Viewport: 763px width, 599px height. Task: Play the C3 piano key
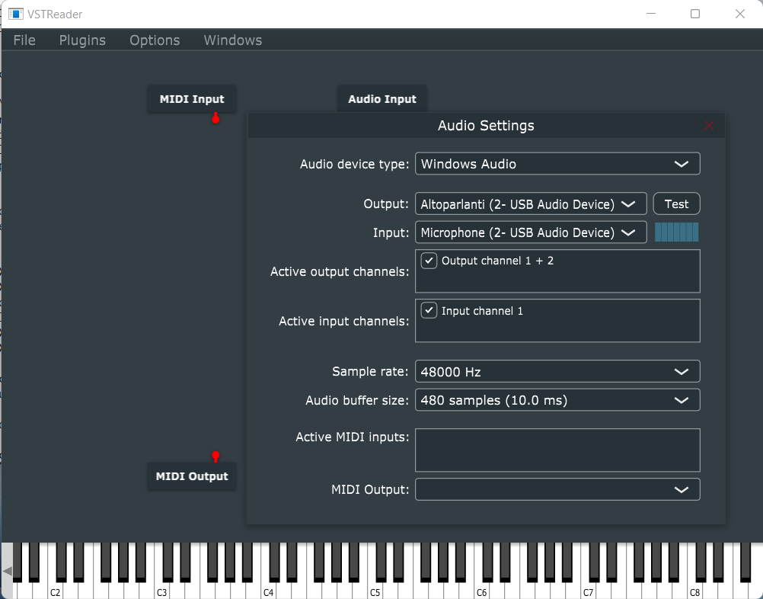(162, 590)
